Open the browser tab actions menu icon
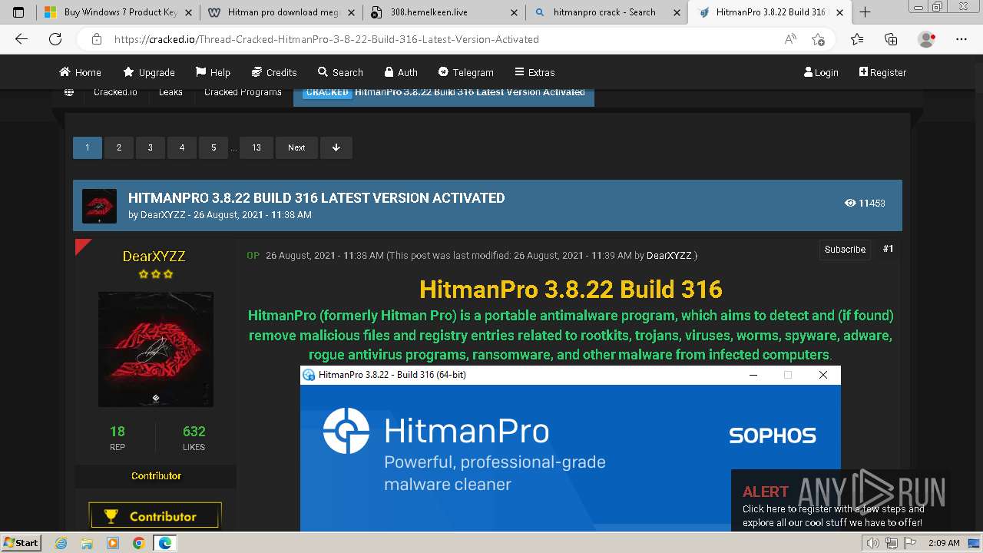The width and height of the screenshot is (983, 553). (x=18, y=12)
